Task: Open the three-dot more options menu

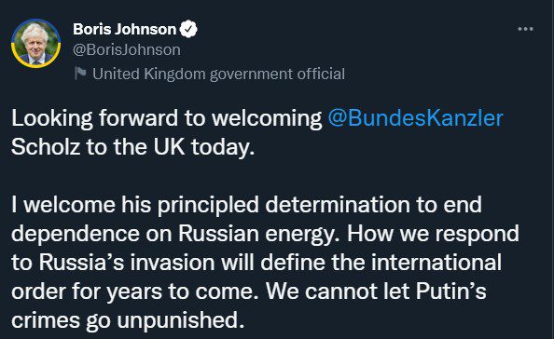Action: coord(525,29)
